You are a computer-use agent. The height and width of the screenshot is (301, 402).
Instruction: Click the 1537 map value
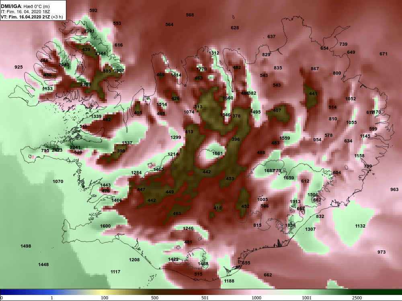[x=127, y=143]
